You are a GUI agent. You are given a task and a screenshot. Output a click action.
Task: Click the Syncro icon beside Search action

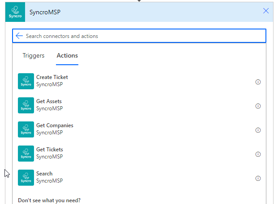coord(26,177)
